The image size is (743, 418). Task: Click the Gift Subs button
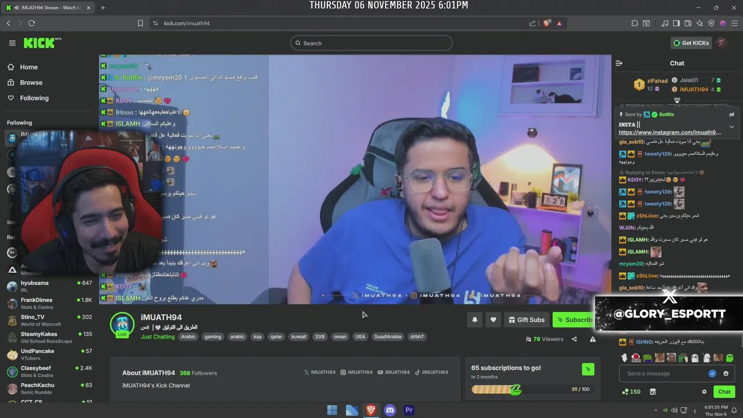[526, 320]
